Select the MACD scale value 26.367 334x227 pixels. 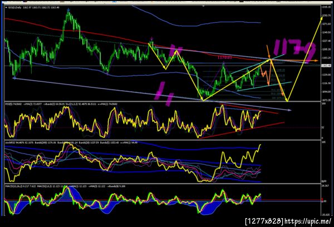point(325,186)
